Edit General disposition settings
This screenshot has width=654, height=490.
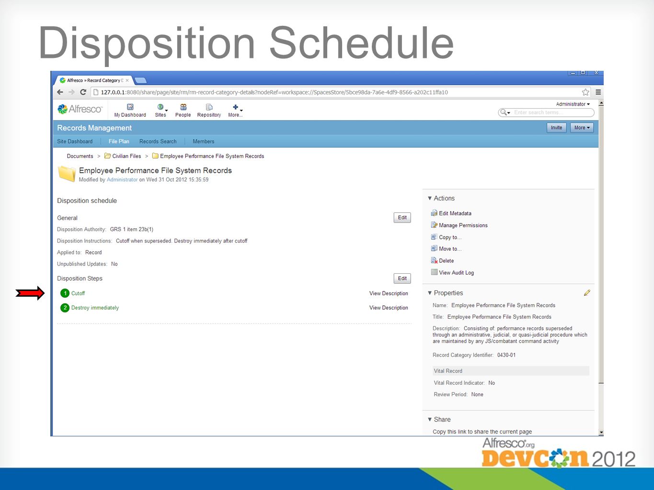tap(402, 218)
